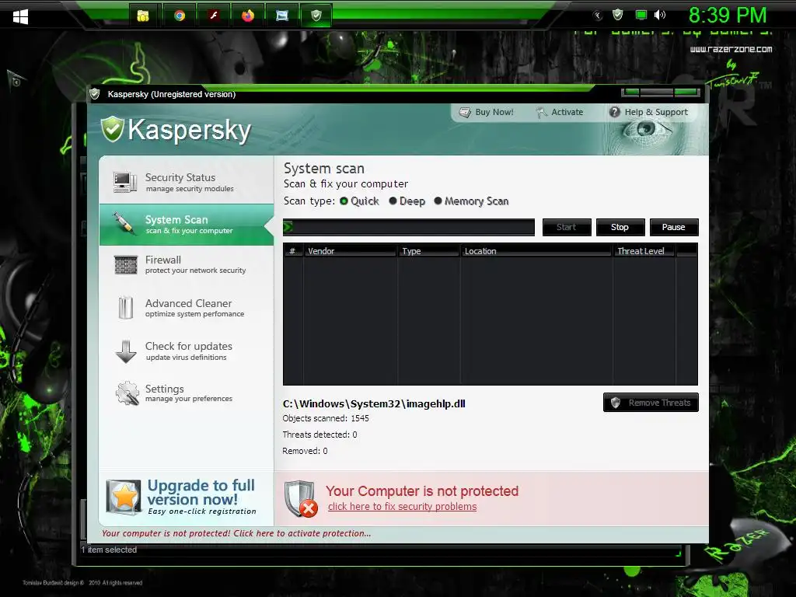Open the file explorer taskbar icon
Viewport: 796px width, 597px height.
point(143,16)
